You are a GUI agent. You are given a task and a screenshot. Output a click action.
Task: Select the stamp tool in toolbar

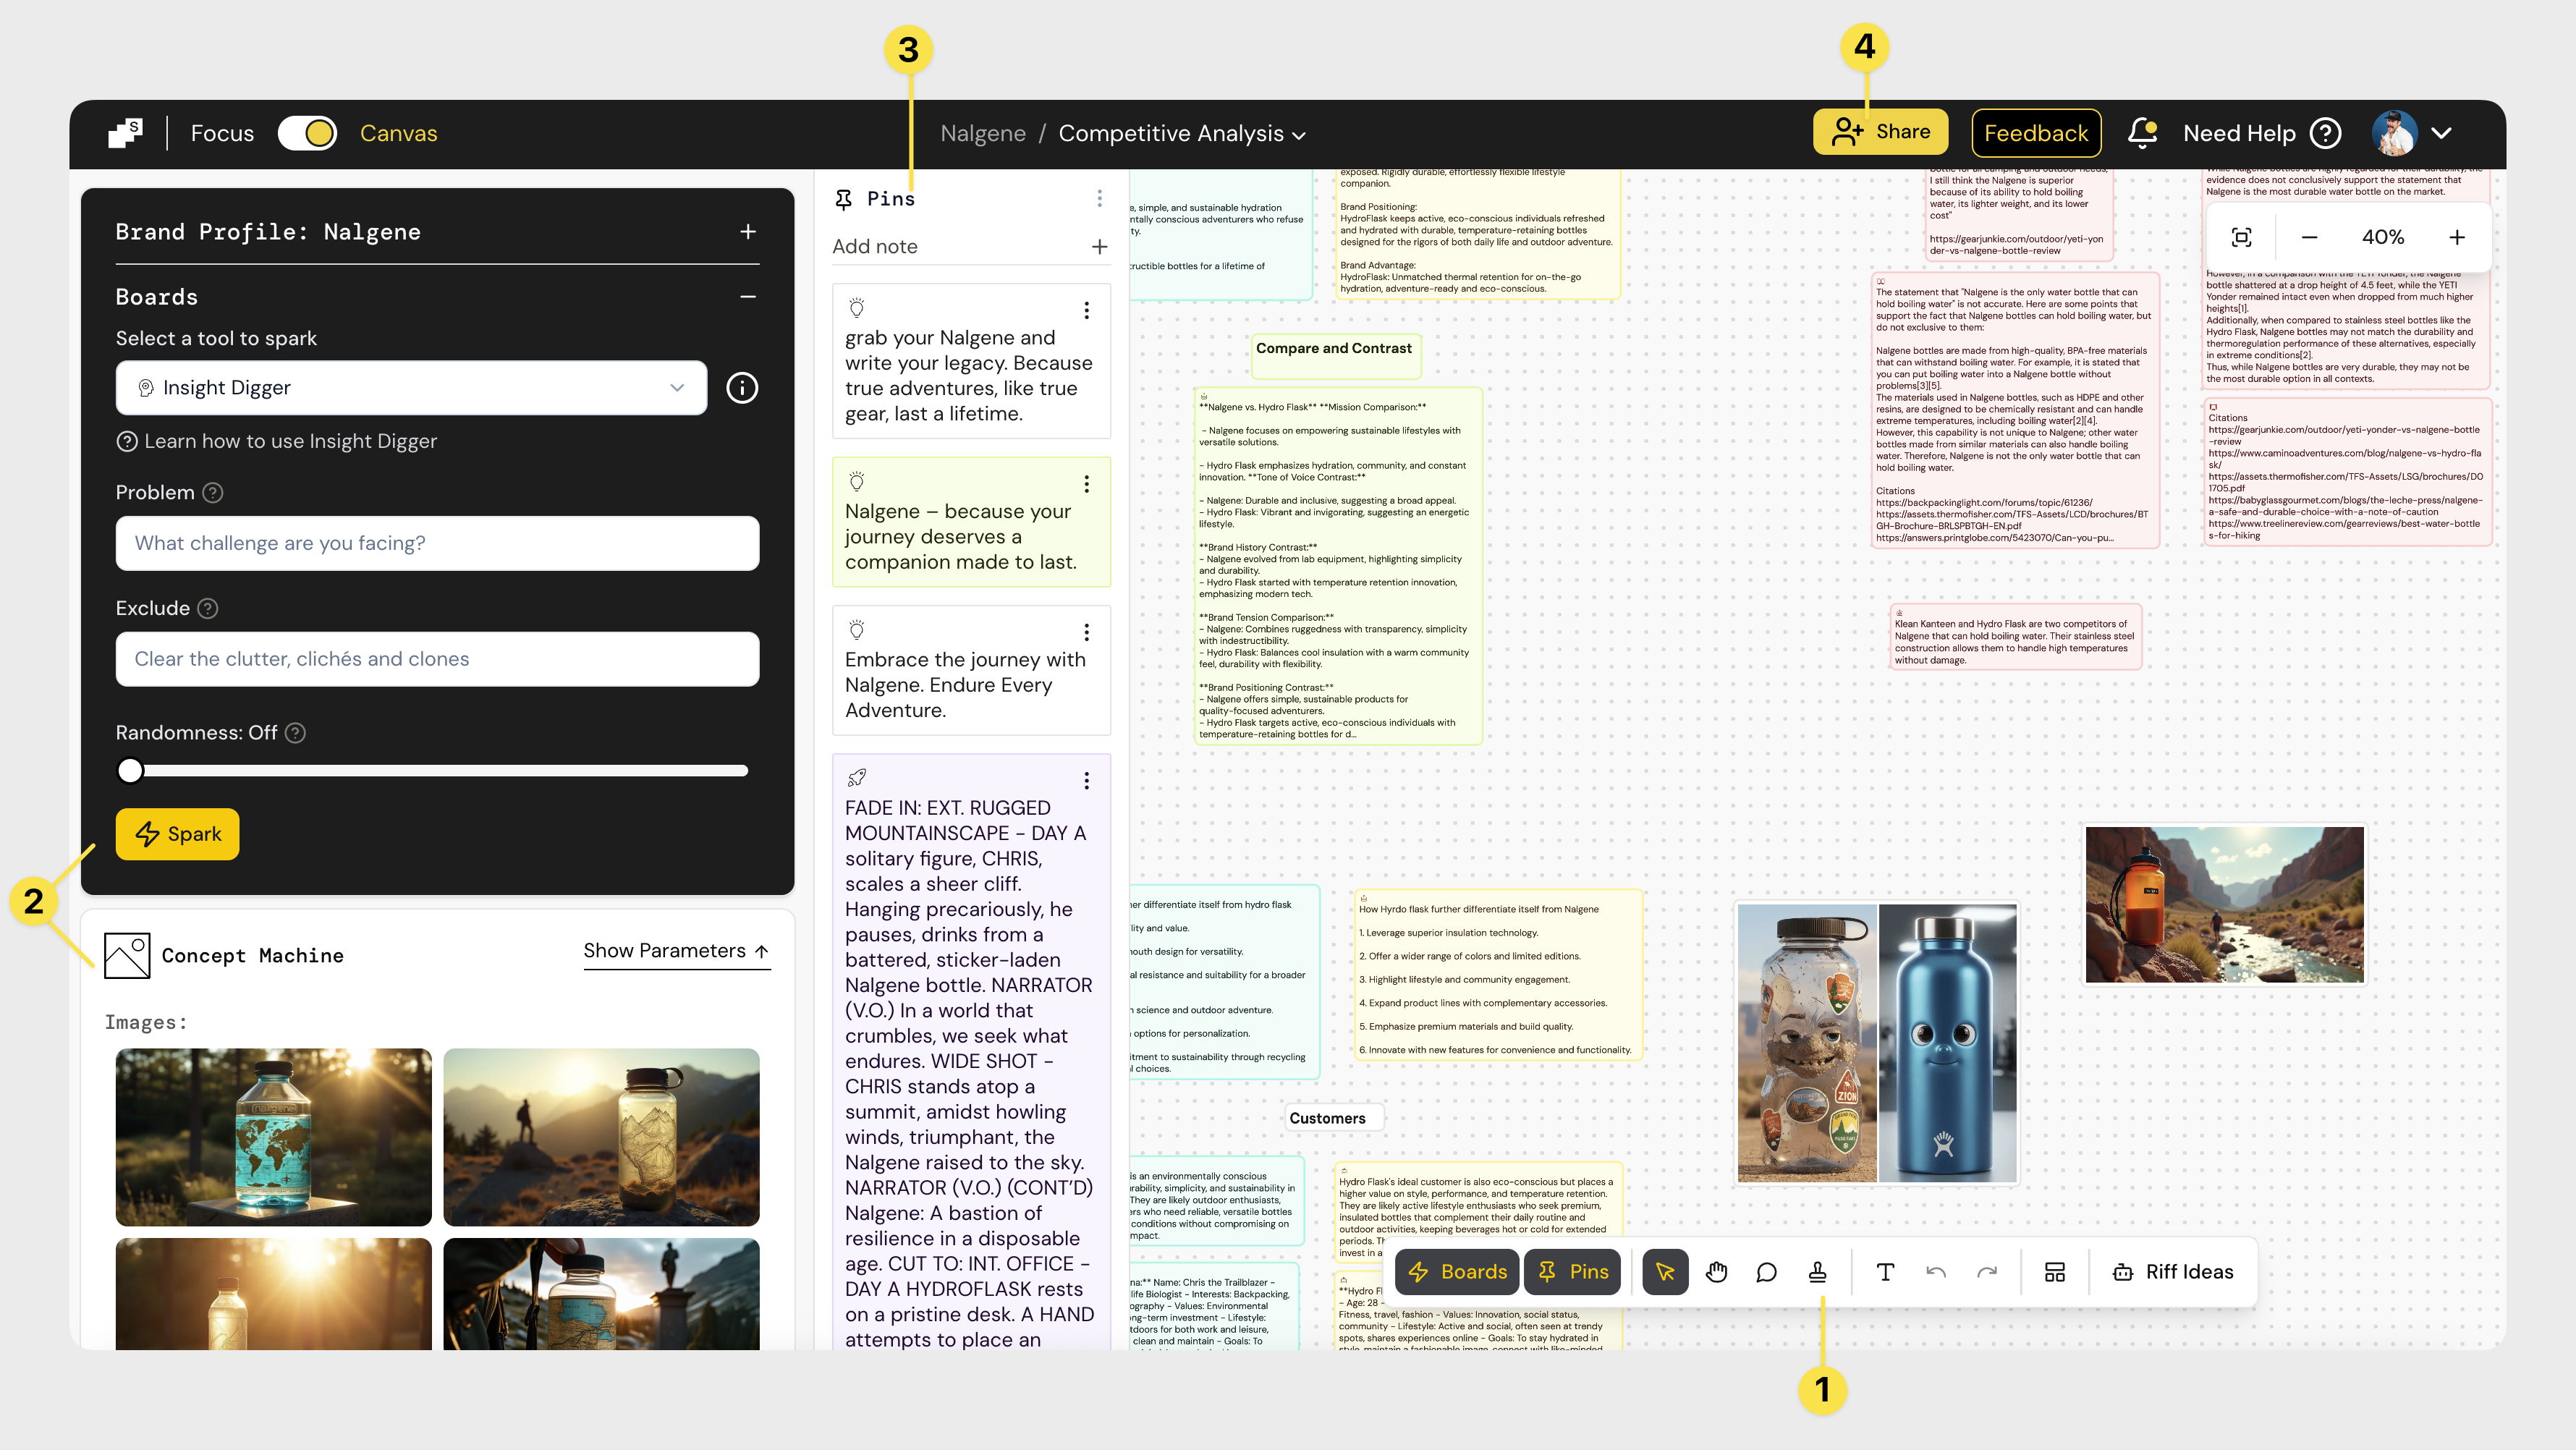[1818, 1272]
